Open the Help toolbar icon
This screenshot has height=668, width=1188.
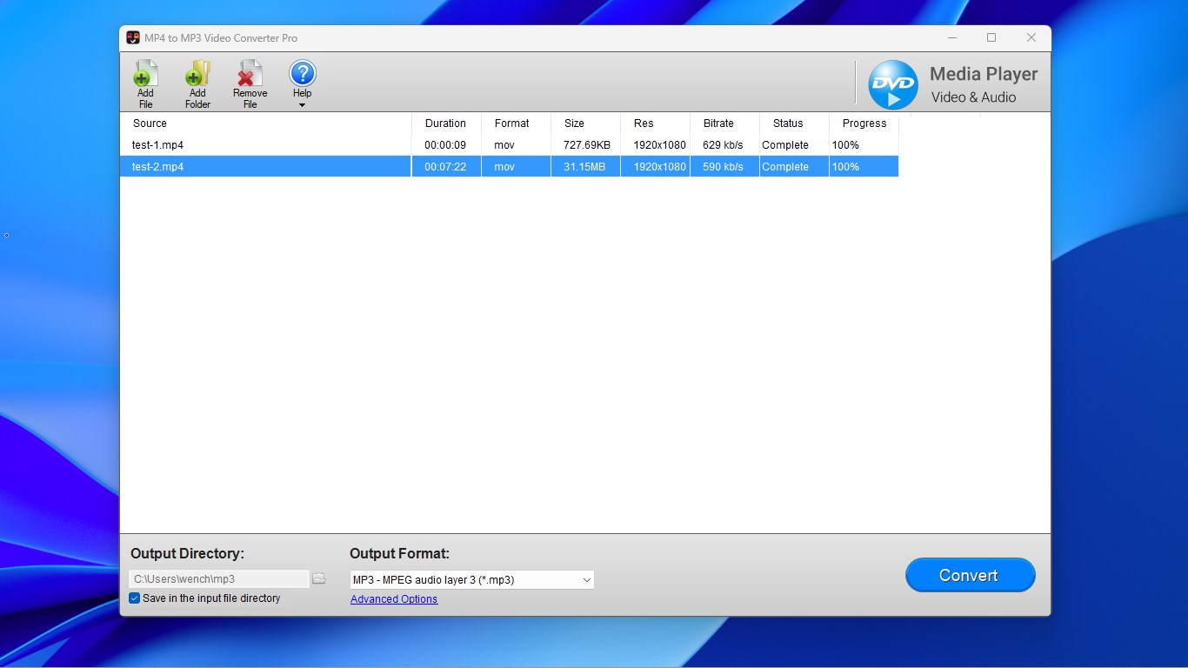(x=302, y=79)
